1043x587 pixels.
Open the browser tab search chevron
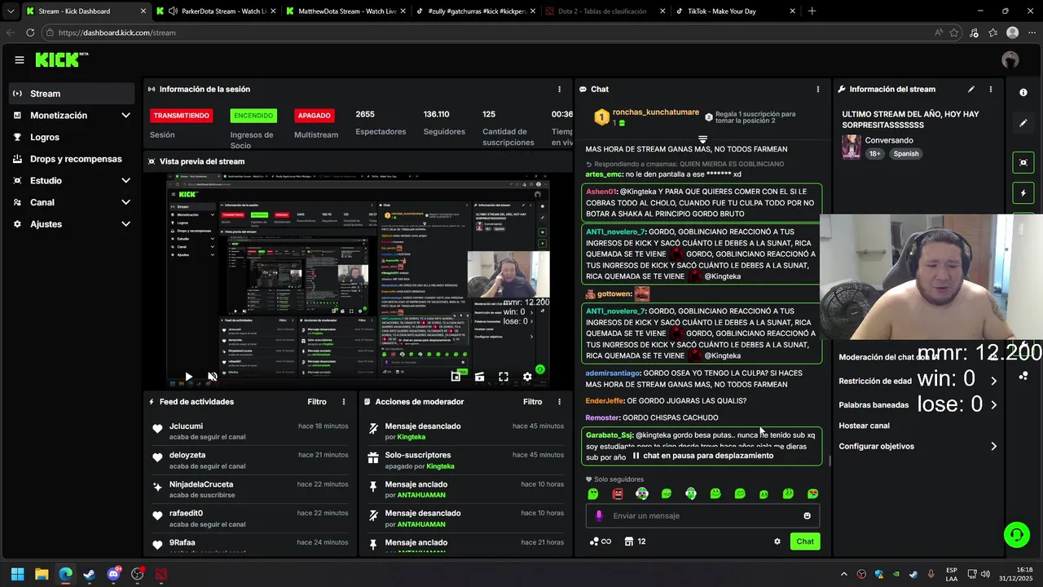pos(10,11)
